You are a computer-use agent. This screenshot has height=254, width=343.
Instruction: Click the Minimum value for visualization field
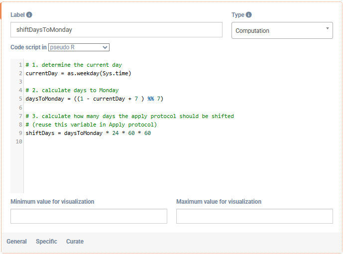[x=89, y=216]
